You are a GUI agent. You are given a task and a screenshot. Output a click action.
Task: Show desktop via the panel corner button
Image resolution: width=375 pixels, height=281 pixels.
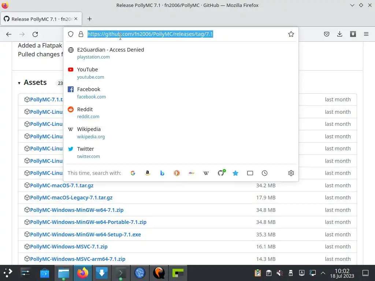coord(365,273)
